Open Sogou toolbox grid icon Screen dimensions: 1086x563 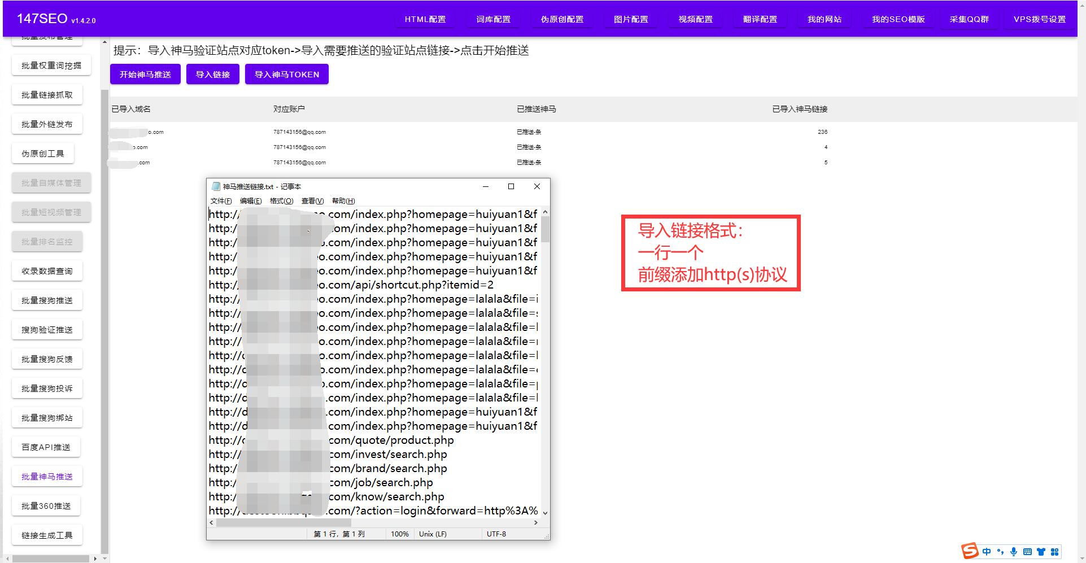1054,552
